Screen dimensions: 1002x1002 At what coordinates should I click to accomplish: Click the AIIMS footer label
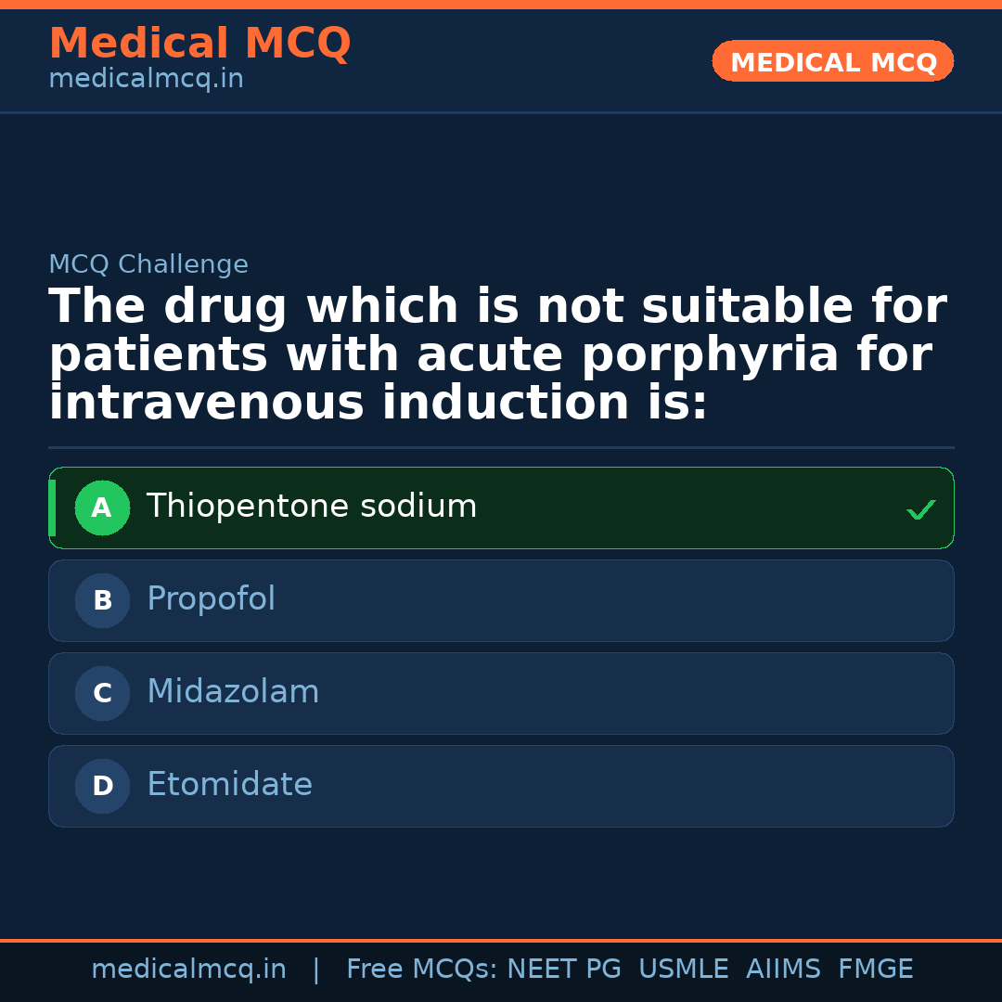click(783, 970)
